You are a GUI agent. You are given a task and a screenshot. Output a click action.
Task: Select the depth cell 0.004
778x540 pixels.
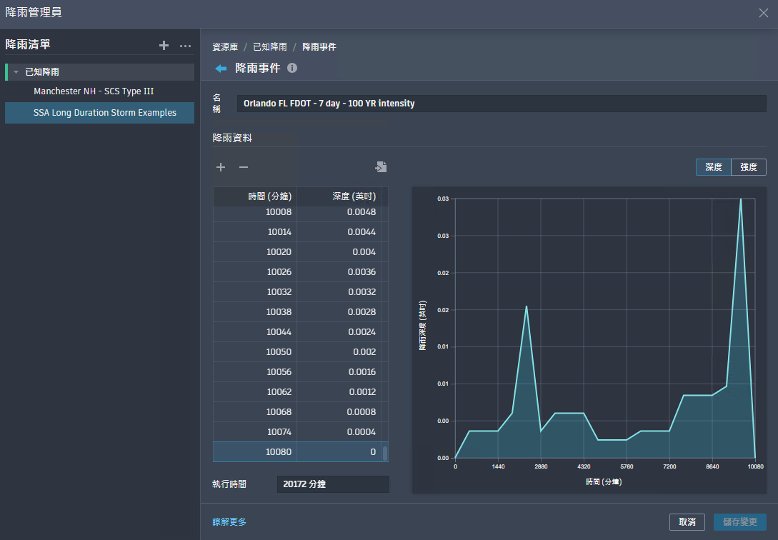coord(339,252)
